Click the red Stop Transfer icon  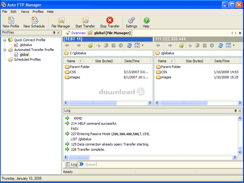coord(109,22)
